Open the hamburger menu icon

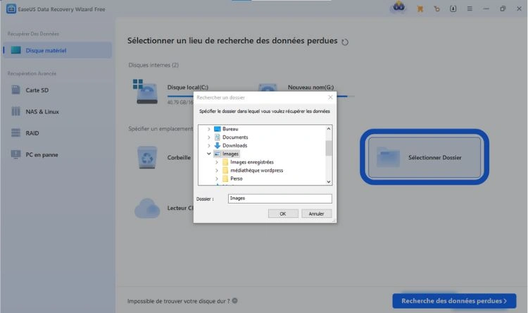470,8
